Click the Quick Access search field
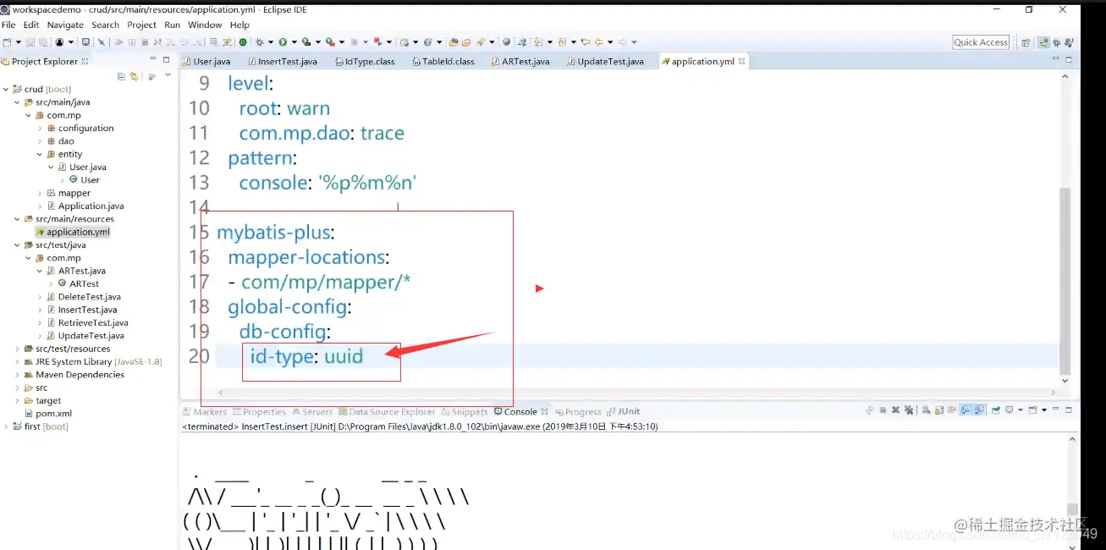 coord(981,42)
